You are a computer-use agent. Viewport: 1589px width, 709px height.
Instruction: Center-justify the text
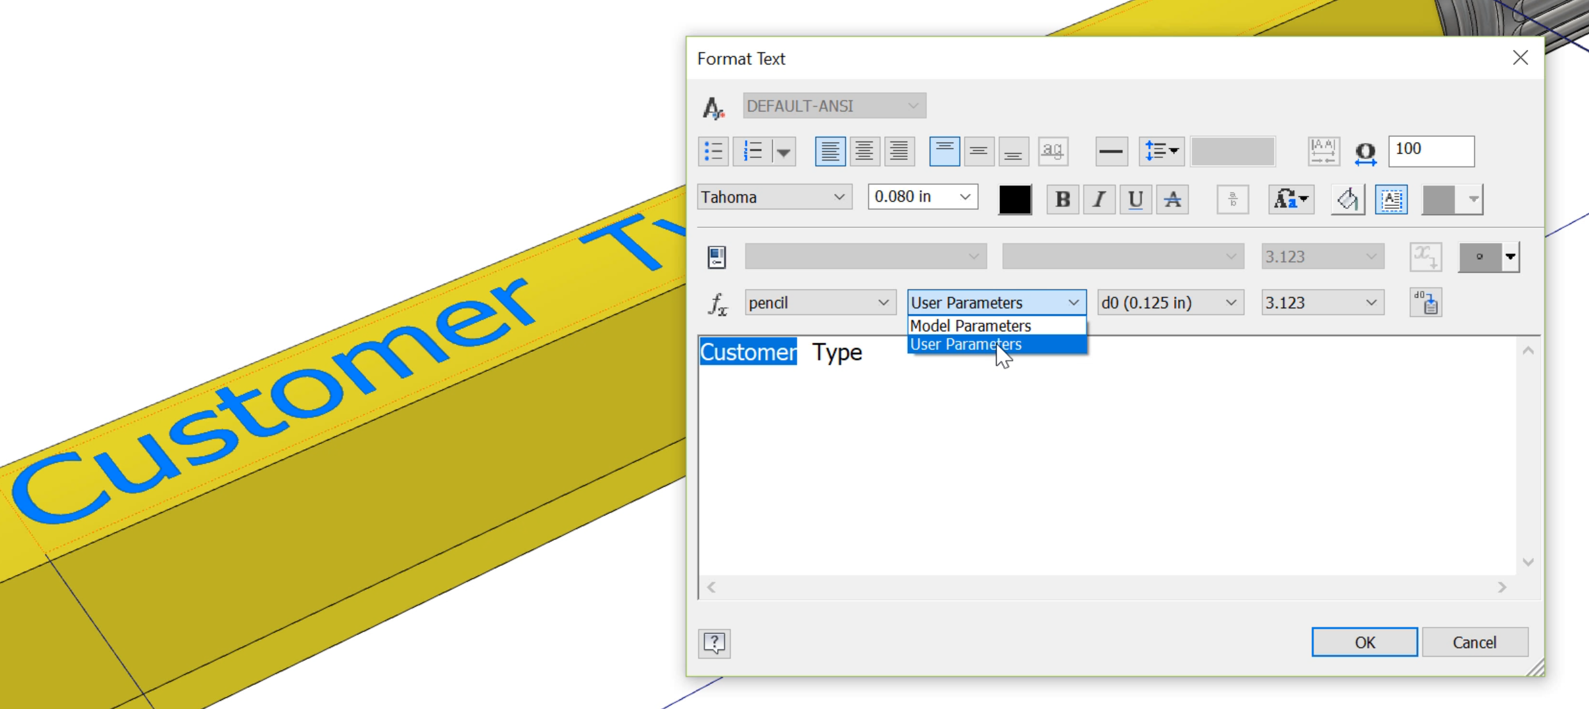click(x=864, y=152)
